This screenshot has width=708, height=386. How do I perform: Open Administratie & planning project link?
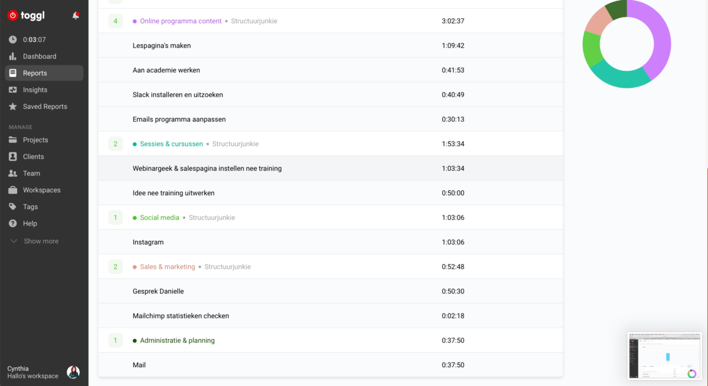click(x=177, y=341)
